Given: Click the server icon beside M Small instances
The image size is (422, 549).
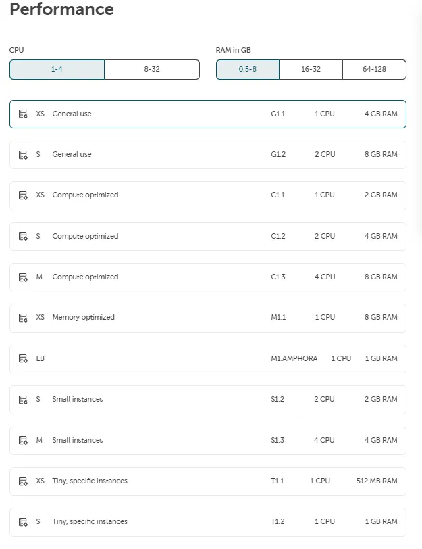Looking at the screenshot, I should pos(22,440).
